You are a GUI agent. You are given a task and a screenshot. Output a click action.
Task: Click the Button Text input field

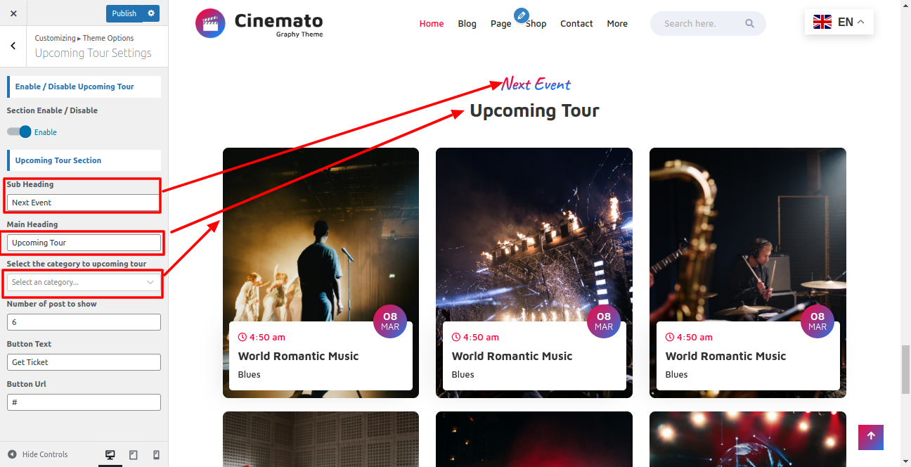click(x=84, y=362)
